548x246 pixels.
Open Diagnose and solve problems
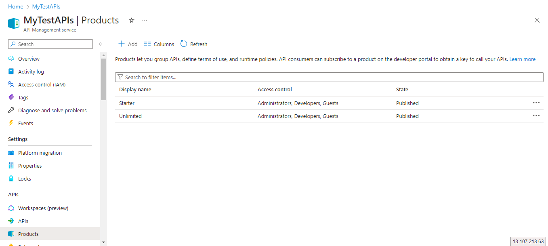click(x=52, y=110)
